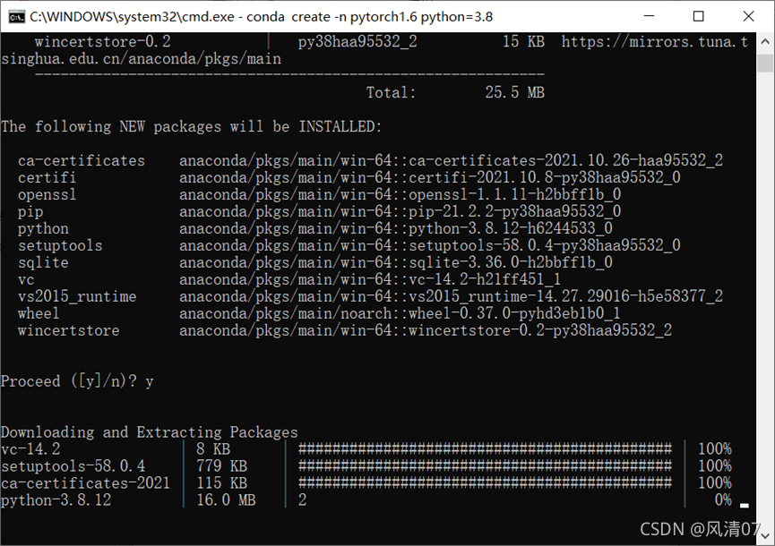
Task: Click the '115 KB' download size
Action: [x=221, y=482]
